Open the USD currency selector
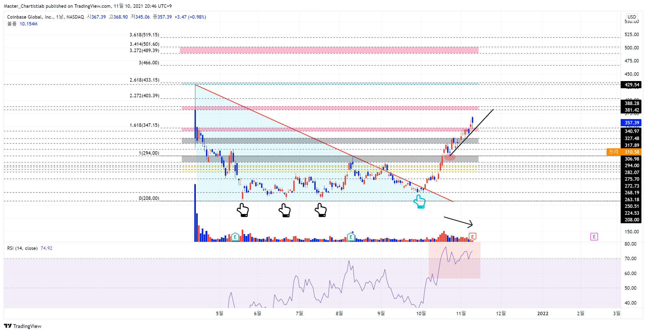Viewport: 647px width, 333px height. coord(632,17)
